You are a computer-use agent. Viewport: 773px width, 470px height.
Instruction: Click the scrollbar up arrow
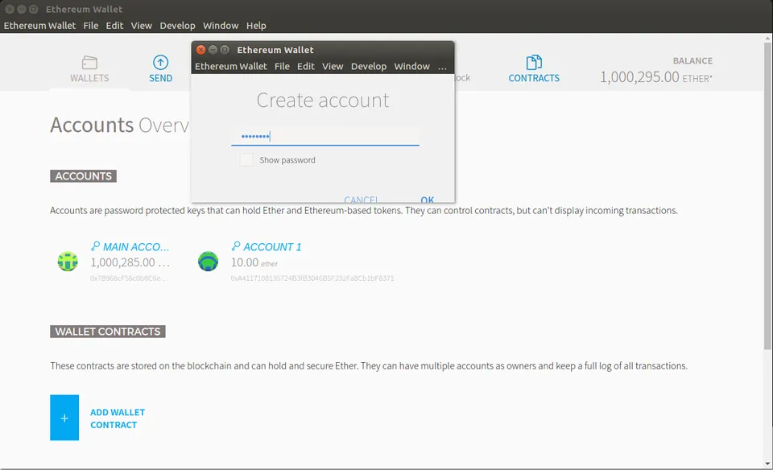click(767, 38)
